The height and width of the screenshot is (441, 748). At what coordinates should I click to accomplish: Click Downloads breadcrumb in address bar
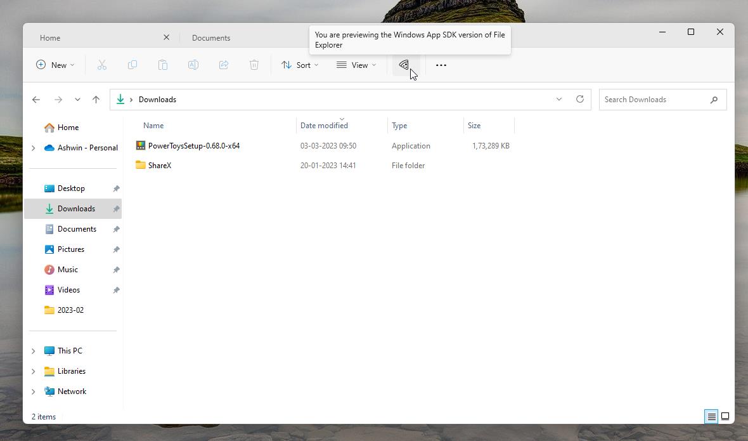pyautogui.click(x=157, y=99)
